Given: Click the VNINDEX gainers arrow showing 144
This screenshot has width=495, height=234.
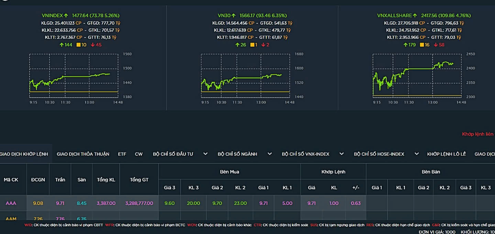Looking at the screenshot, I should pyautogui.click(x=62, y=45).
